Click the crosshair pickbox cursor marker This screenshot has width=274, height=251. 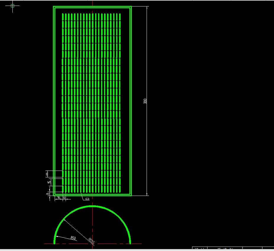click(12, 6)
